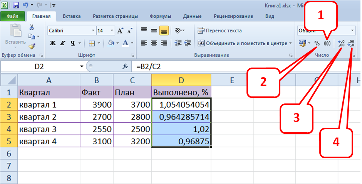Click Объединить и поместить в центре
Viewport: 362px width, 184px height.
[245, 43]
